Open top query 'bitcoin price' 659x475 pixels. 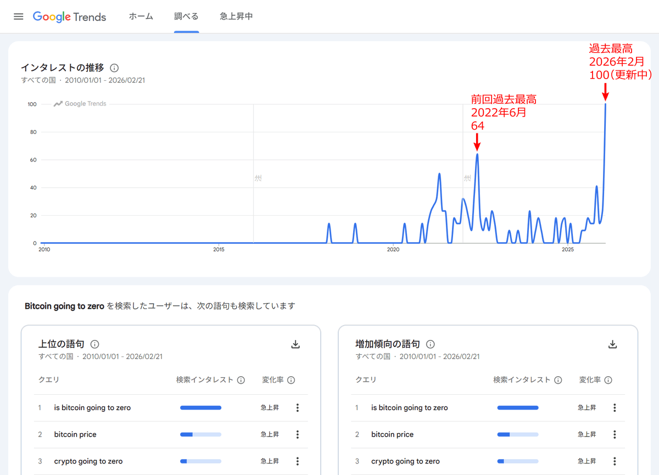[x=75, y=434]
